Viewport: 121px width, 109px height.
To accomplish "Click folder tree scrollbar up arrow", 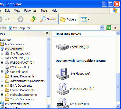I will (x=49, y=39).
